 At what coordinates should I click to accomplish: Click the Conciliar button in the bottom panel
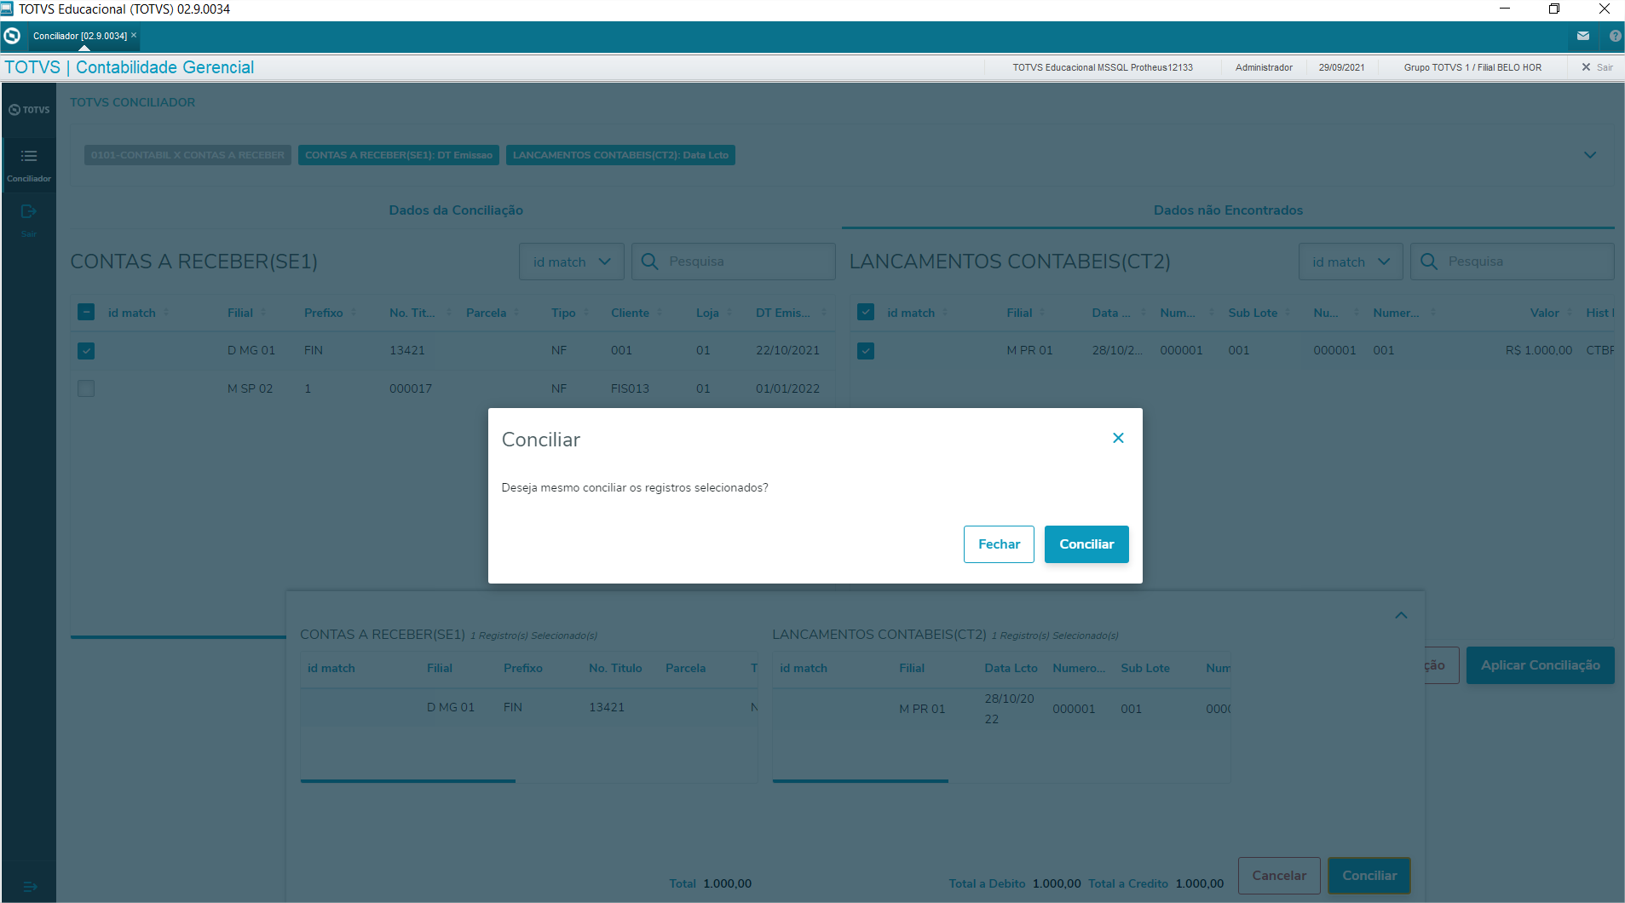(1369, 876)
